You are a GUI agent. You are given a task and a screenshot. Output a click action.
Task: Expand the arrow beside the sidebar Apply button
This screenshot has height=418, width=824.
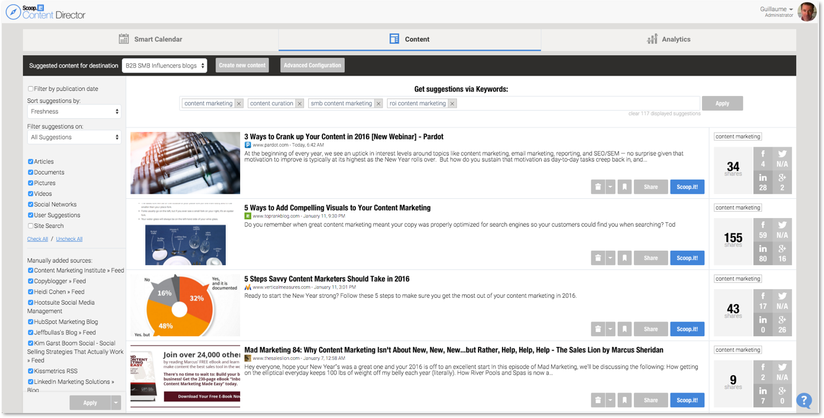[x=115, y=403]
